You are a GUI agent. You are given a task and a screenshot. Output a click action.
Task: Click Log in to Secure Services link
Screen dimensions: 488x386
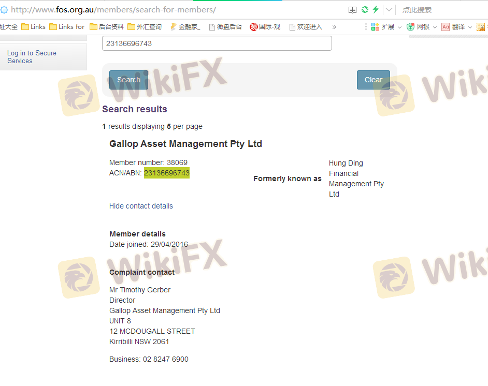tap(32, 57)
